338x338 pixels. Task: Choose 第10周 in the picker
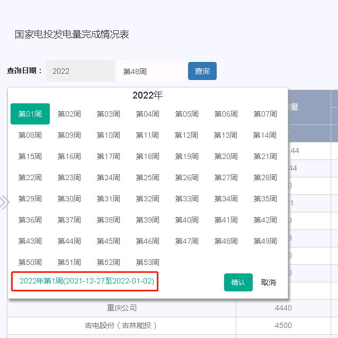click(x=109, y=135)
